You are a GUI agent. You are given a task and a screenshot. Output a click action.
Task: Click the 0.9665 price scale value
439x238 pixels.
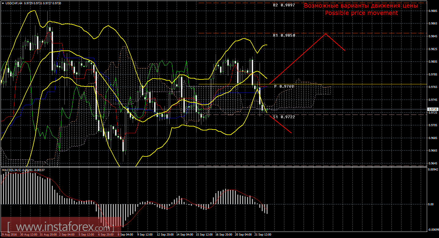(x=433, y=151)
